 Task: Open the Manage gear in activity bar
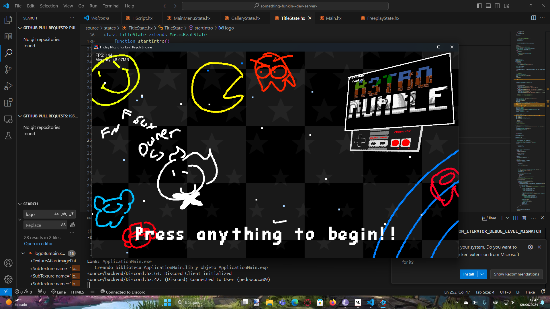pyautogui.click(x=8, y=279)
